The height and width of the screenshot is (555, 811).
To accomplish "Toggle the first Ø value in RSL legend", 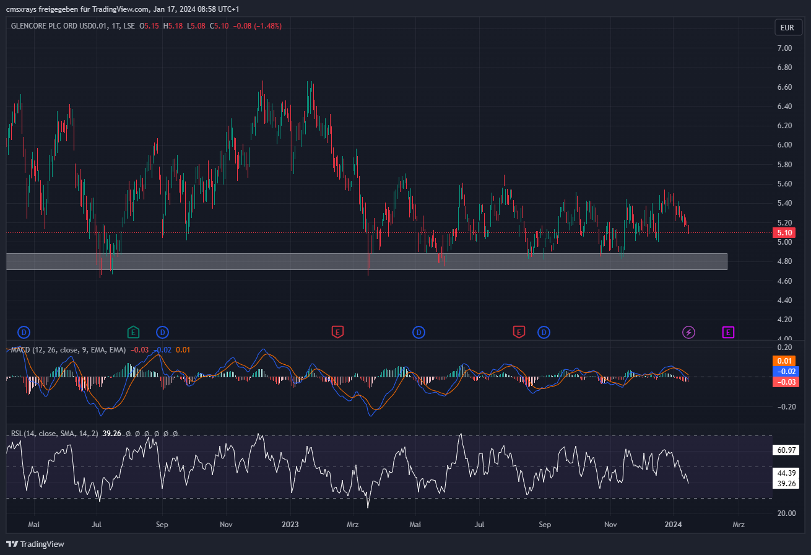I will (128, 433).
